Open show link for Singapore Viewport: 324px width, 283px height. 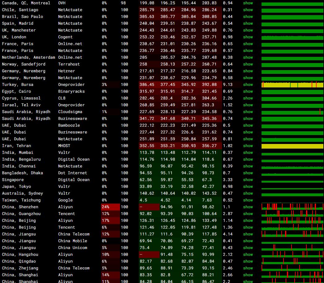[248, 180]
